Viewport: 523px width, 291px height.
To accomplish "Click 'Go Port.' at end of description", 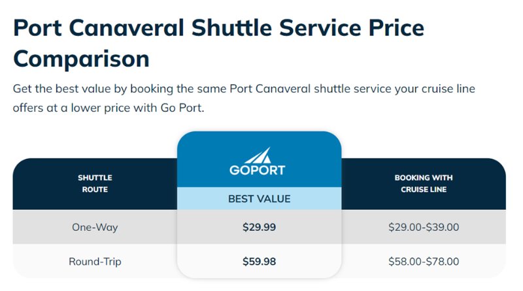I will [182, 108].
